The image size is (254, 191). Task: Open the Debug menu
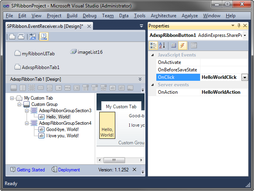(x=89, y=16)
